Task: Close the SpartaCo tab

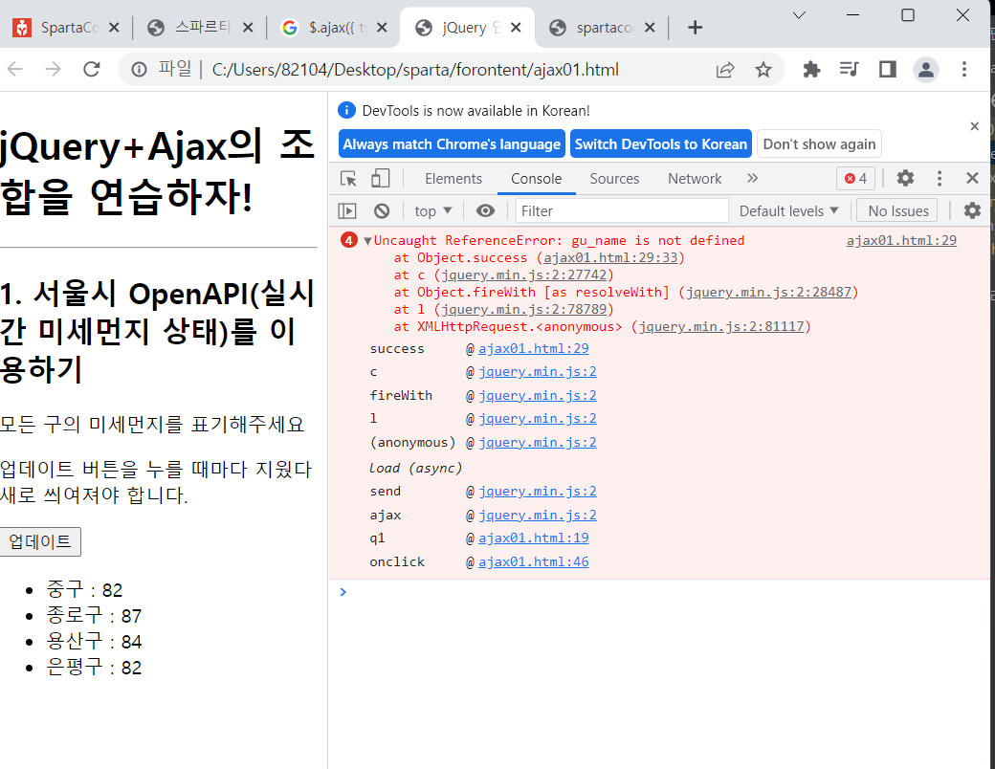Action: point(114,28)
